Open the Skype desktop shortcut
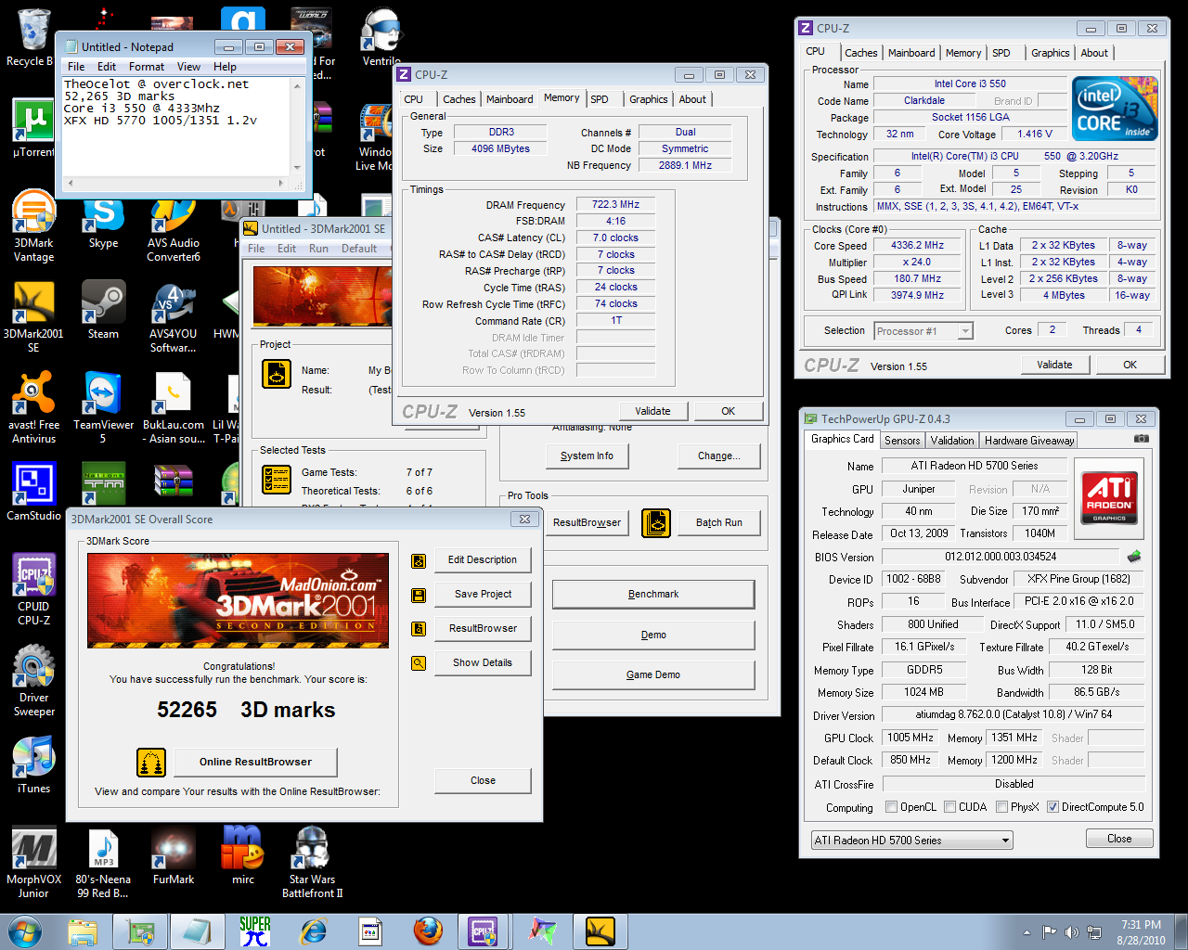This screenshot has height=950, width=1188. (103, 223)
